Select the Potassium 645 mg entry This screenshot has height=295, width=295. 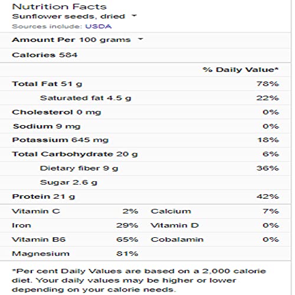(145, 140)
